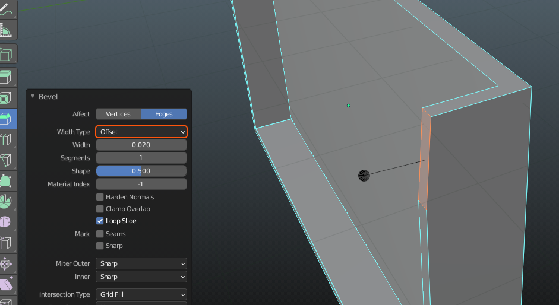Image resolution: width=559 pixels, height=305 pixels.
Task: Open the Width Type dropdown
Action: (141, 132)
